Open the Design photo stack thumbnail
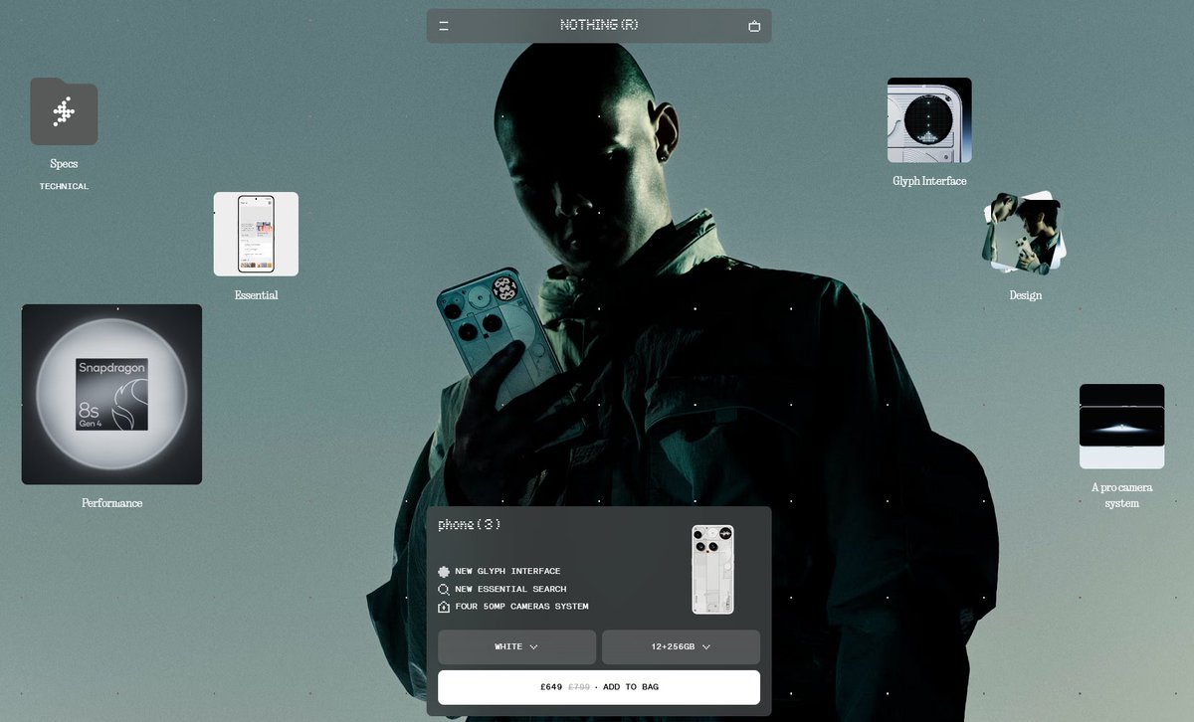This screenshot has height=722, width=1194. 1024,234
